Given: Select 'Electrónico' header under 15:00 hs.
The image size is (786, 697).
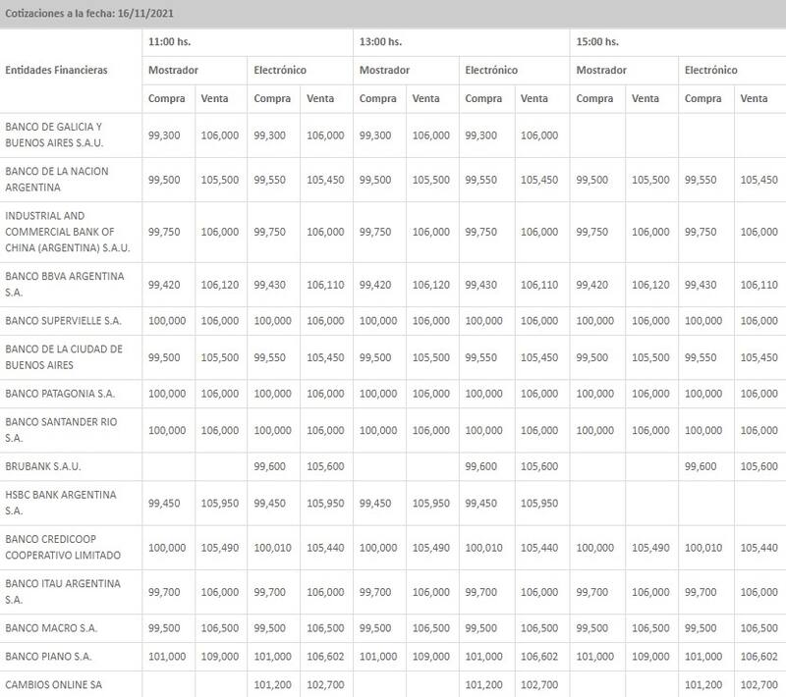Looking at the screenshot, I should [x=710, y=71].
